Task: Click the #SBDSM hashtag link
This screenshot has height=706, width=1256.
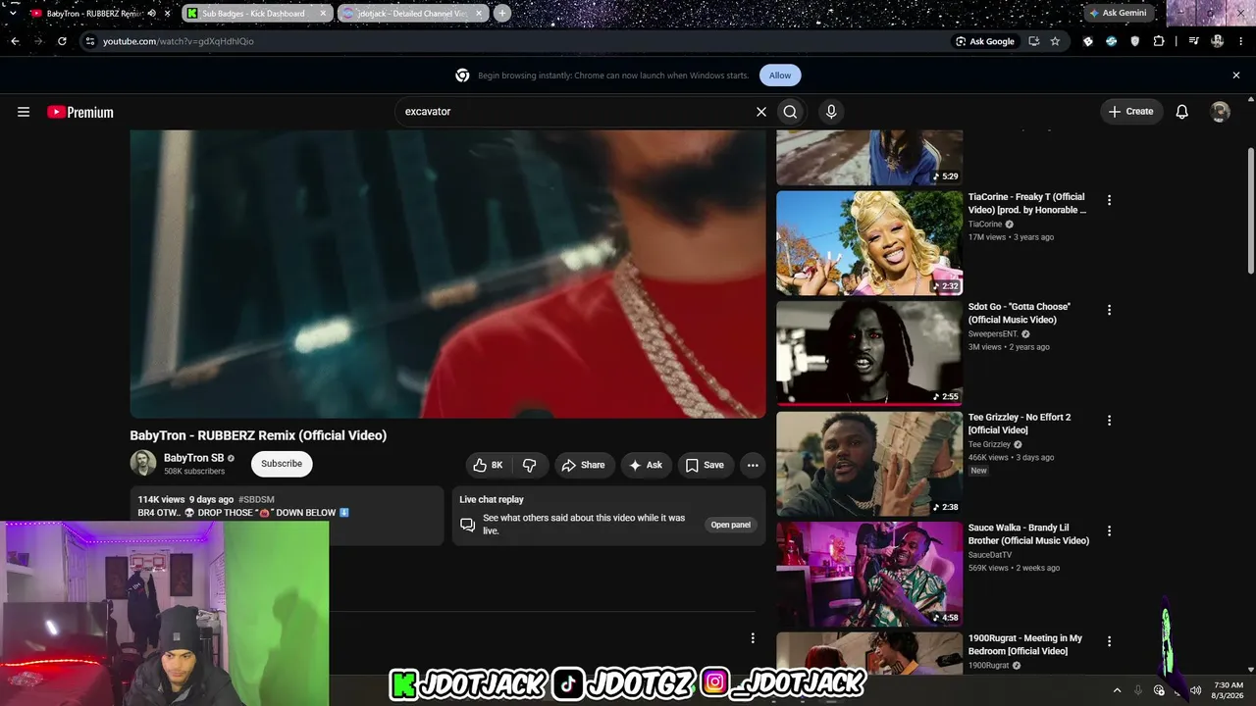Action: [256, 499]
